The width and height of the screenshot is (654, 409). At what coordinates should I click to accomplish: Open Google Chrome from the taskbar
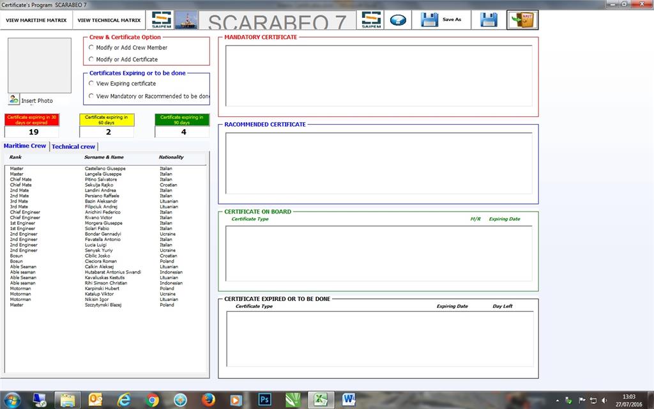point(152,400)
